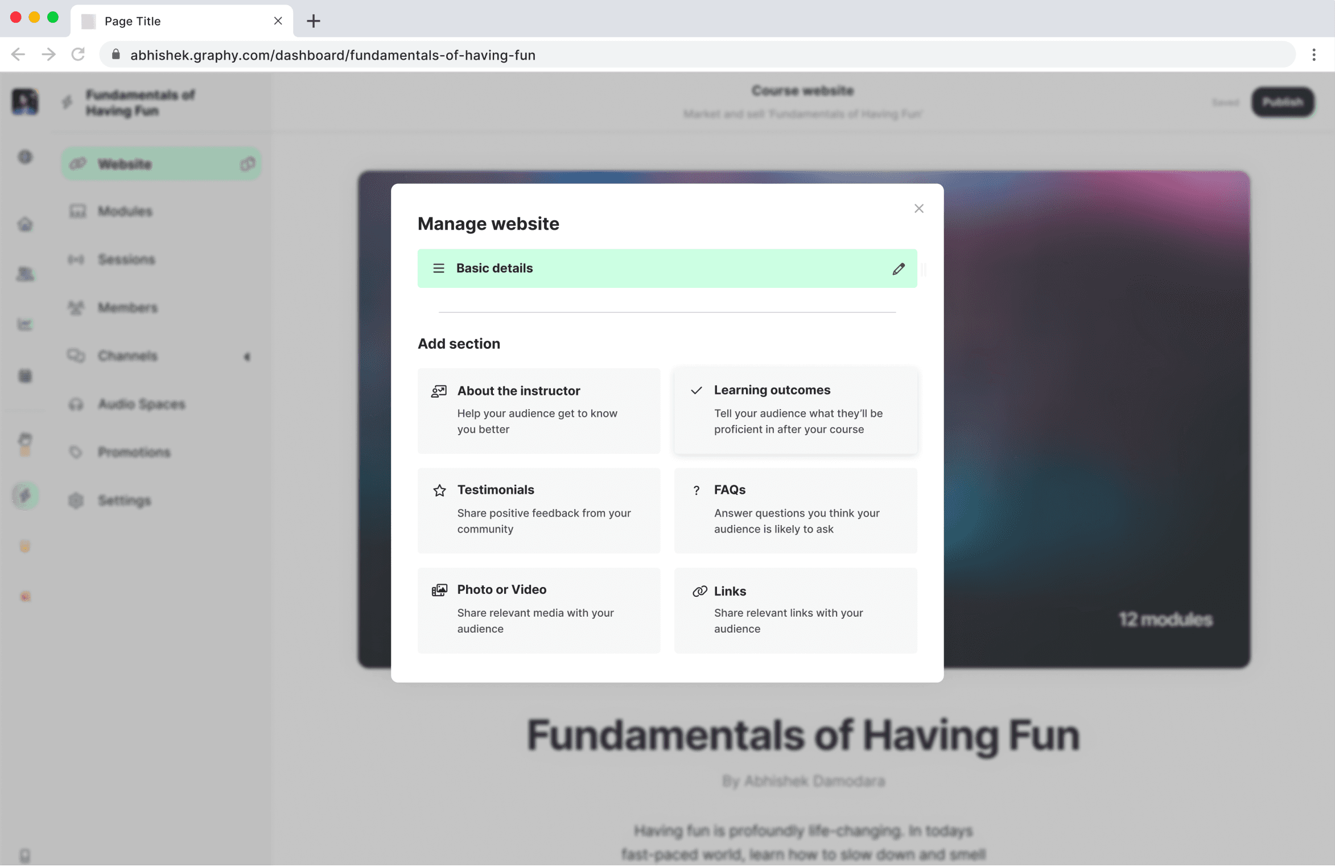Screen dimensions: 1335x867
Task: Open the Sessions sidebar item
Action: coord(126,259)
